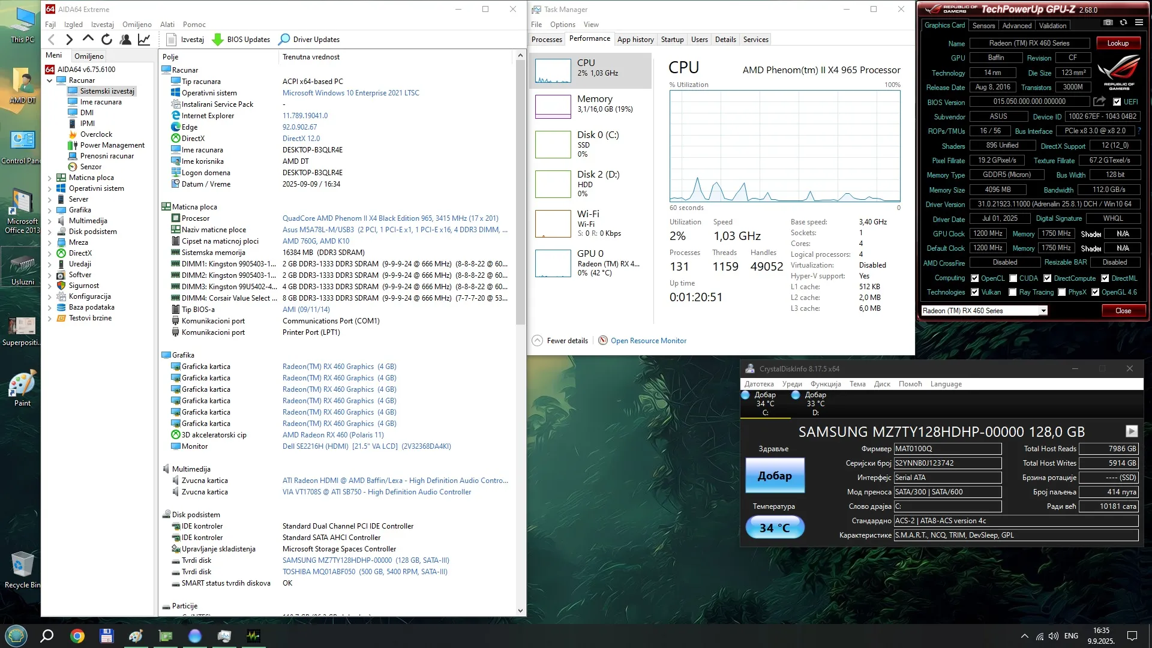Click the CrystalDiskInfo next disk arrow
Screen dimensions: 1152x648
1131,431
